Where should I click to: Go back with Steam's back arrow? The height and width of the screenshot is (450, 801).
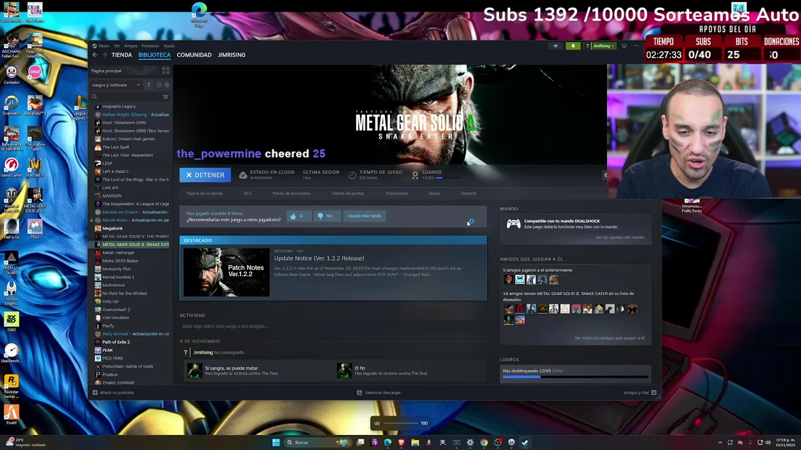click(x=95, y=55)
